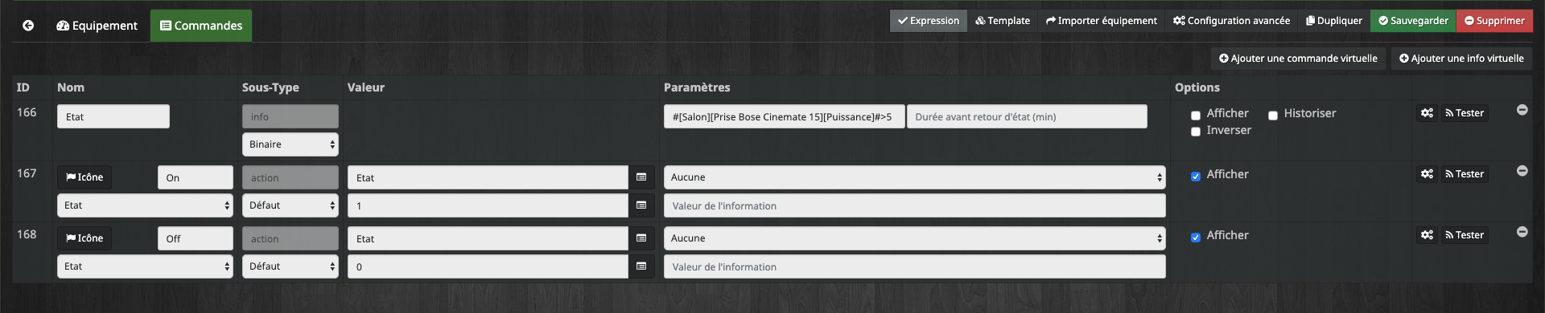Click the On name field
1545x313 pixels.
[196, 177]
